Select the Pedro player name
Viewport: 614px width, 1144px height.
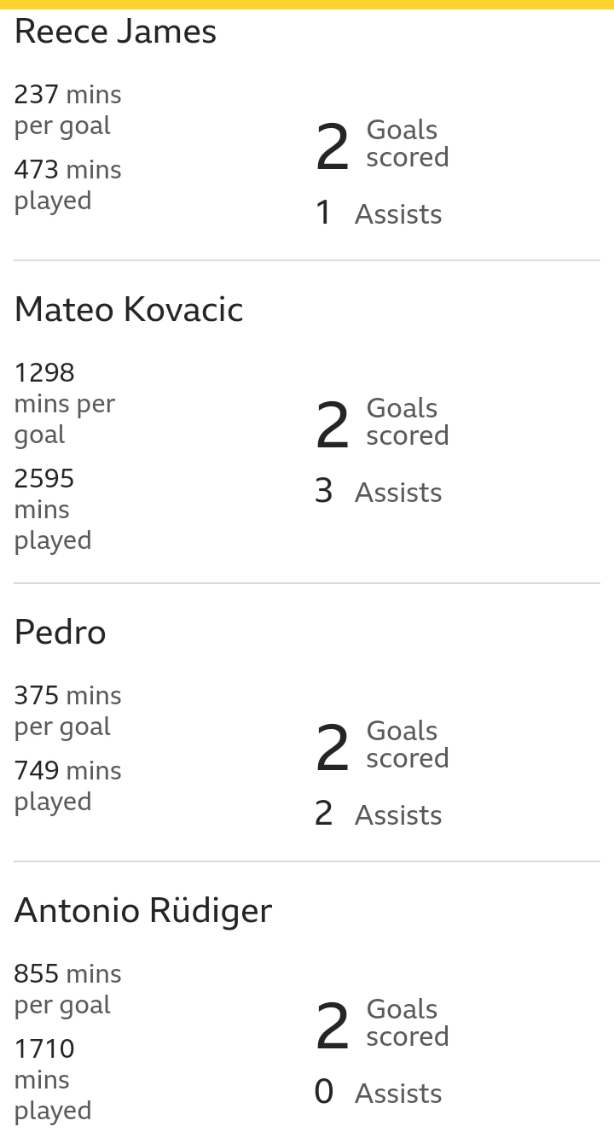click(61, 633)
